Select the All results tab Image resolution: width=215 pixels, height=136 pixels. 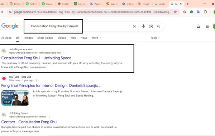click(18, 38)
